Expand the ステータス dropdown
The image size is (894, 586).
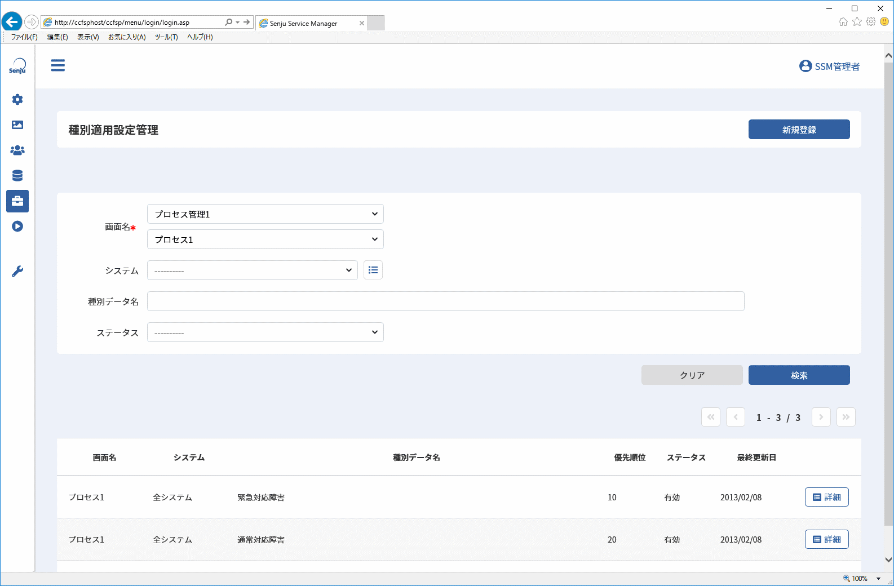265,332
